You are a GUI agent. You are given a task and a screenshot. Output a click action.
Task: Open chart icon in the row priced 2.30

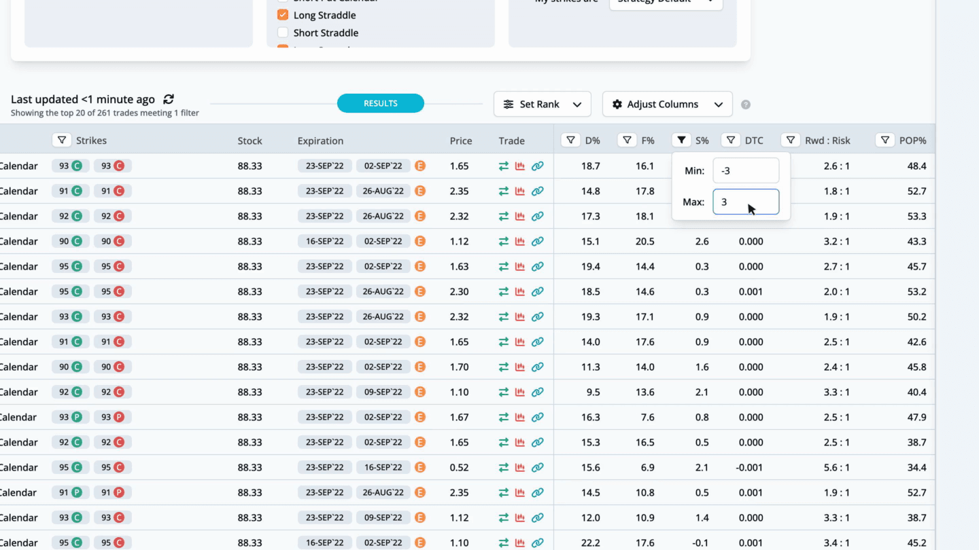point(520,291)
